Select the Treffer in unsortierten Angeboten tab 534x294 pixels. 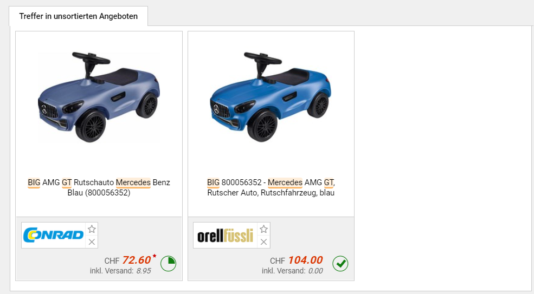pyautogui.click(x=78, y=16)
